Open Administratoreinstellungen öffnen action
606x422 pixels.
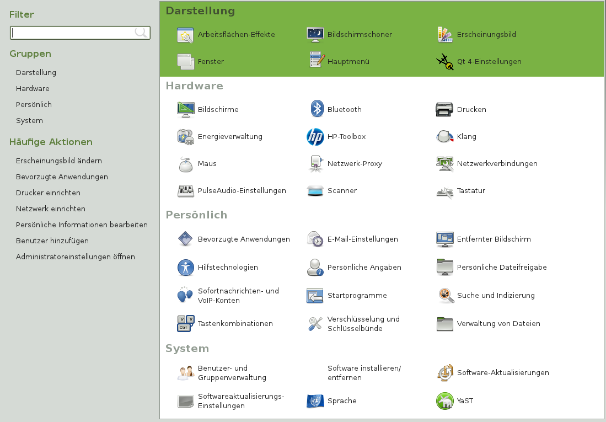click(75, 257)
